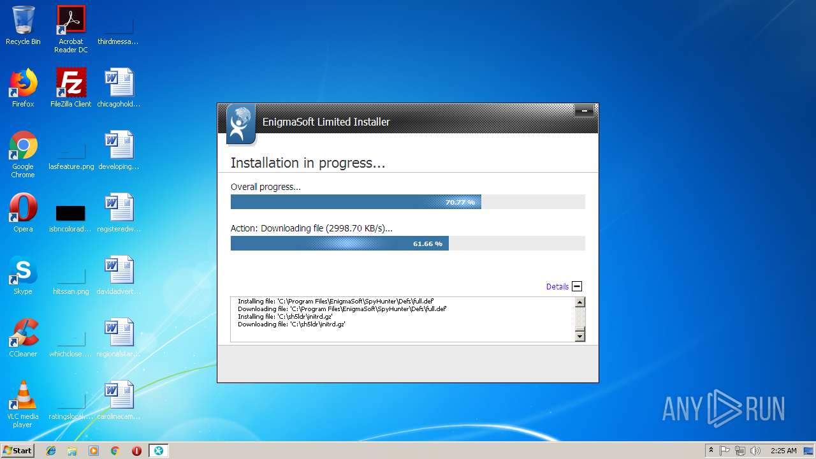The image size is (816, 459).
Task: Open FileZilla Client shortcut
Action: point(71,88)
